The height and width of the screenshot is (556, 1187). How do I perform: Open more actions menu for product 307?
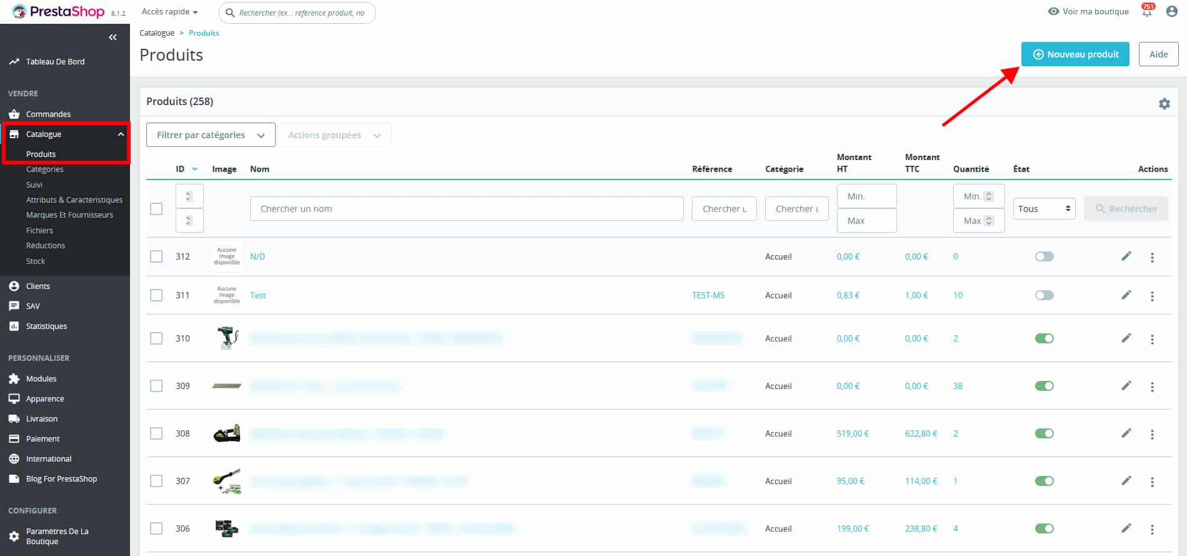coord(1152,482)
